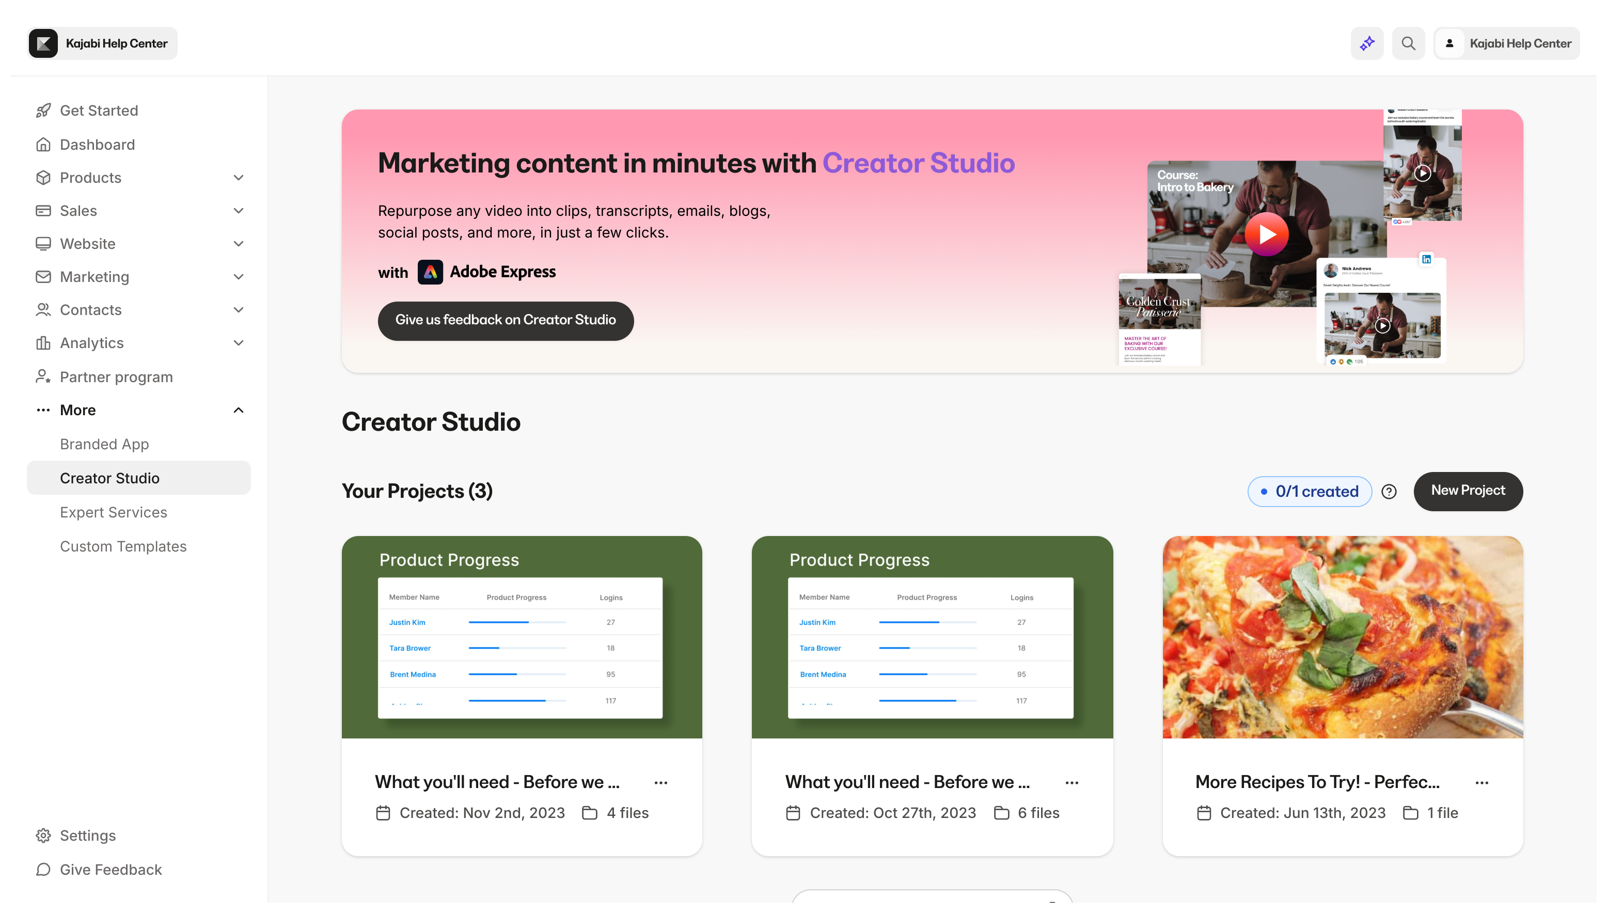The height and width of the screenshot is (913, 1607).
Task: Click the Get Started rocket icon
Action: (43, 111)
